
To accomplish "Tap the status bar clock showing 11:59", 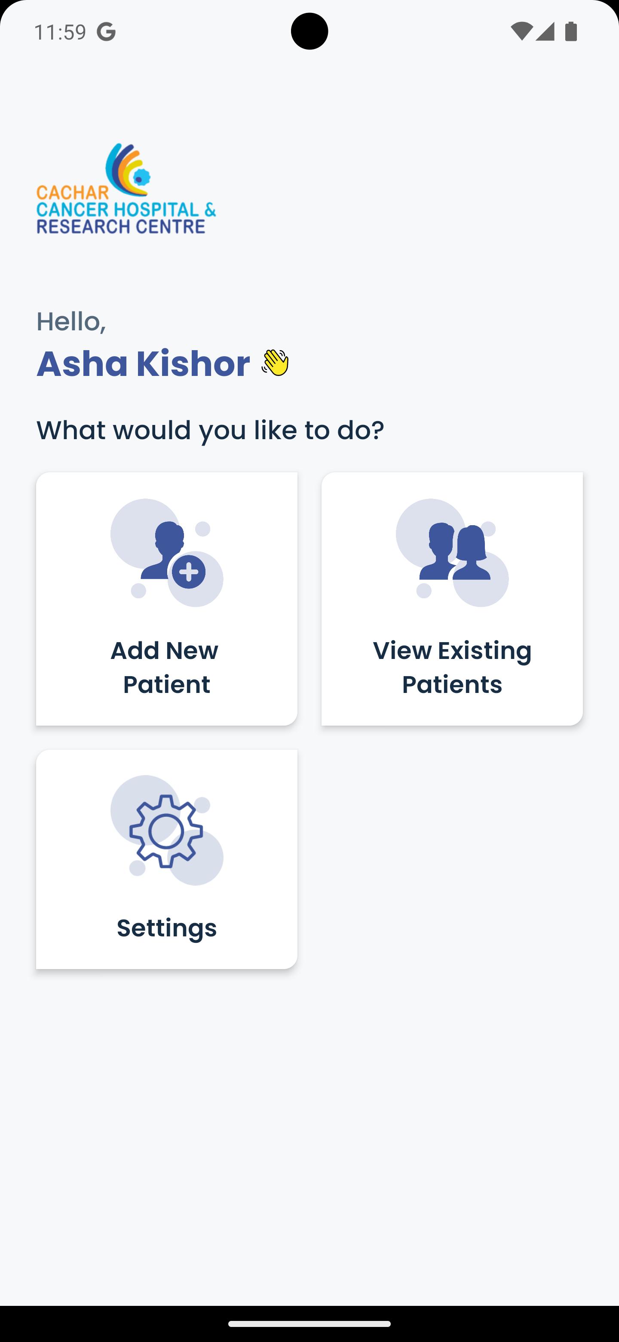I will 60,32.
